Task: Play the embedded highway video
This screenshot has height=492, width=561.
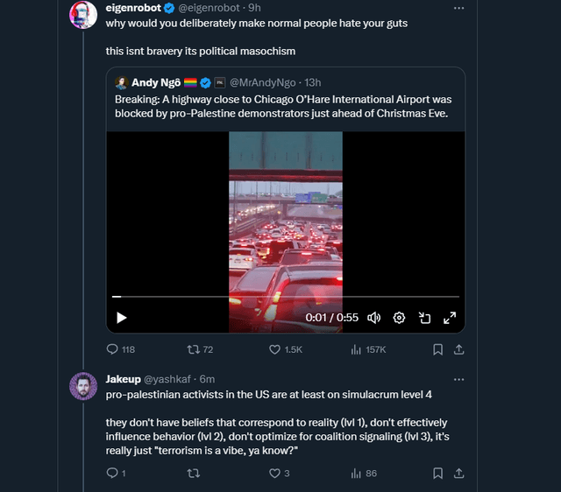Action: [x=122, y=318]
